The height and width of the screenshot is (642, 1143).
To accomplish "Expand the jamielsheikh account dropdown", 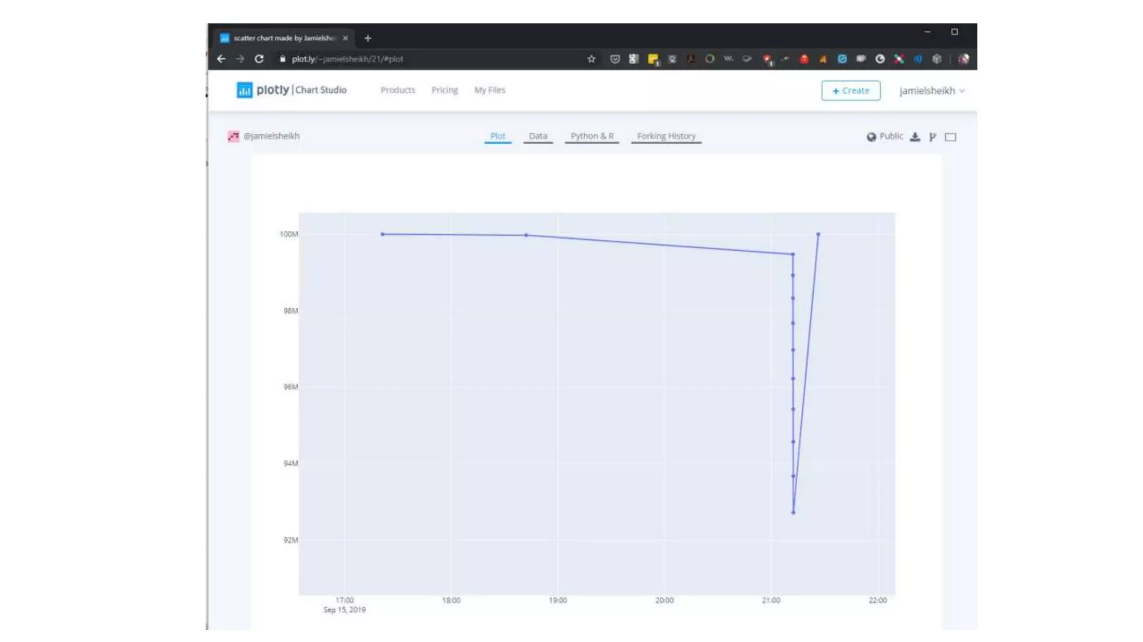I will 931,91.
